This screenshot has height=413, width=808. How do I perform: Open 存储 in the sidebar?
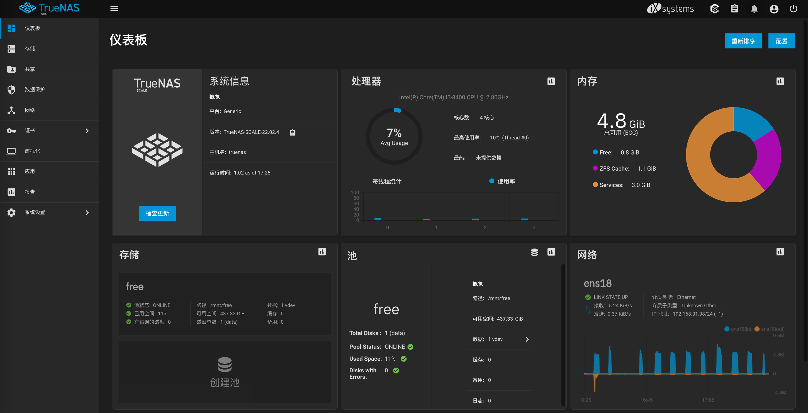[30, 49]
